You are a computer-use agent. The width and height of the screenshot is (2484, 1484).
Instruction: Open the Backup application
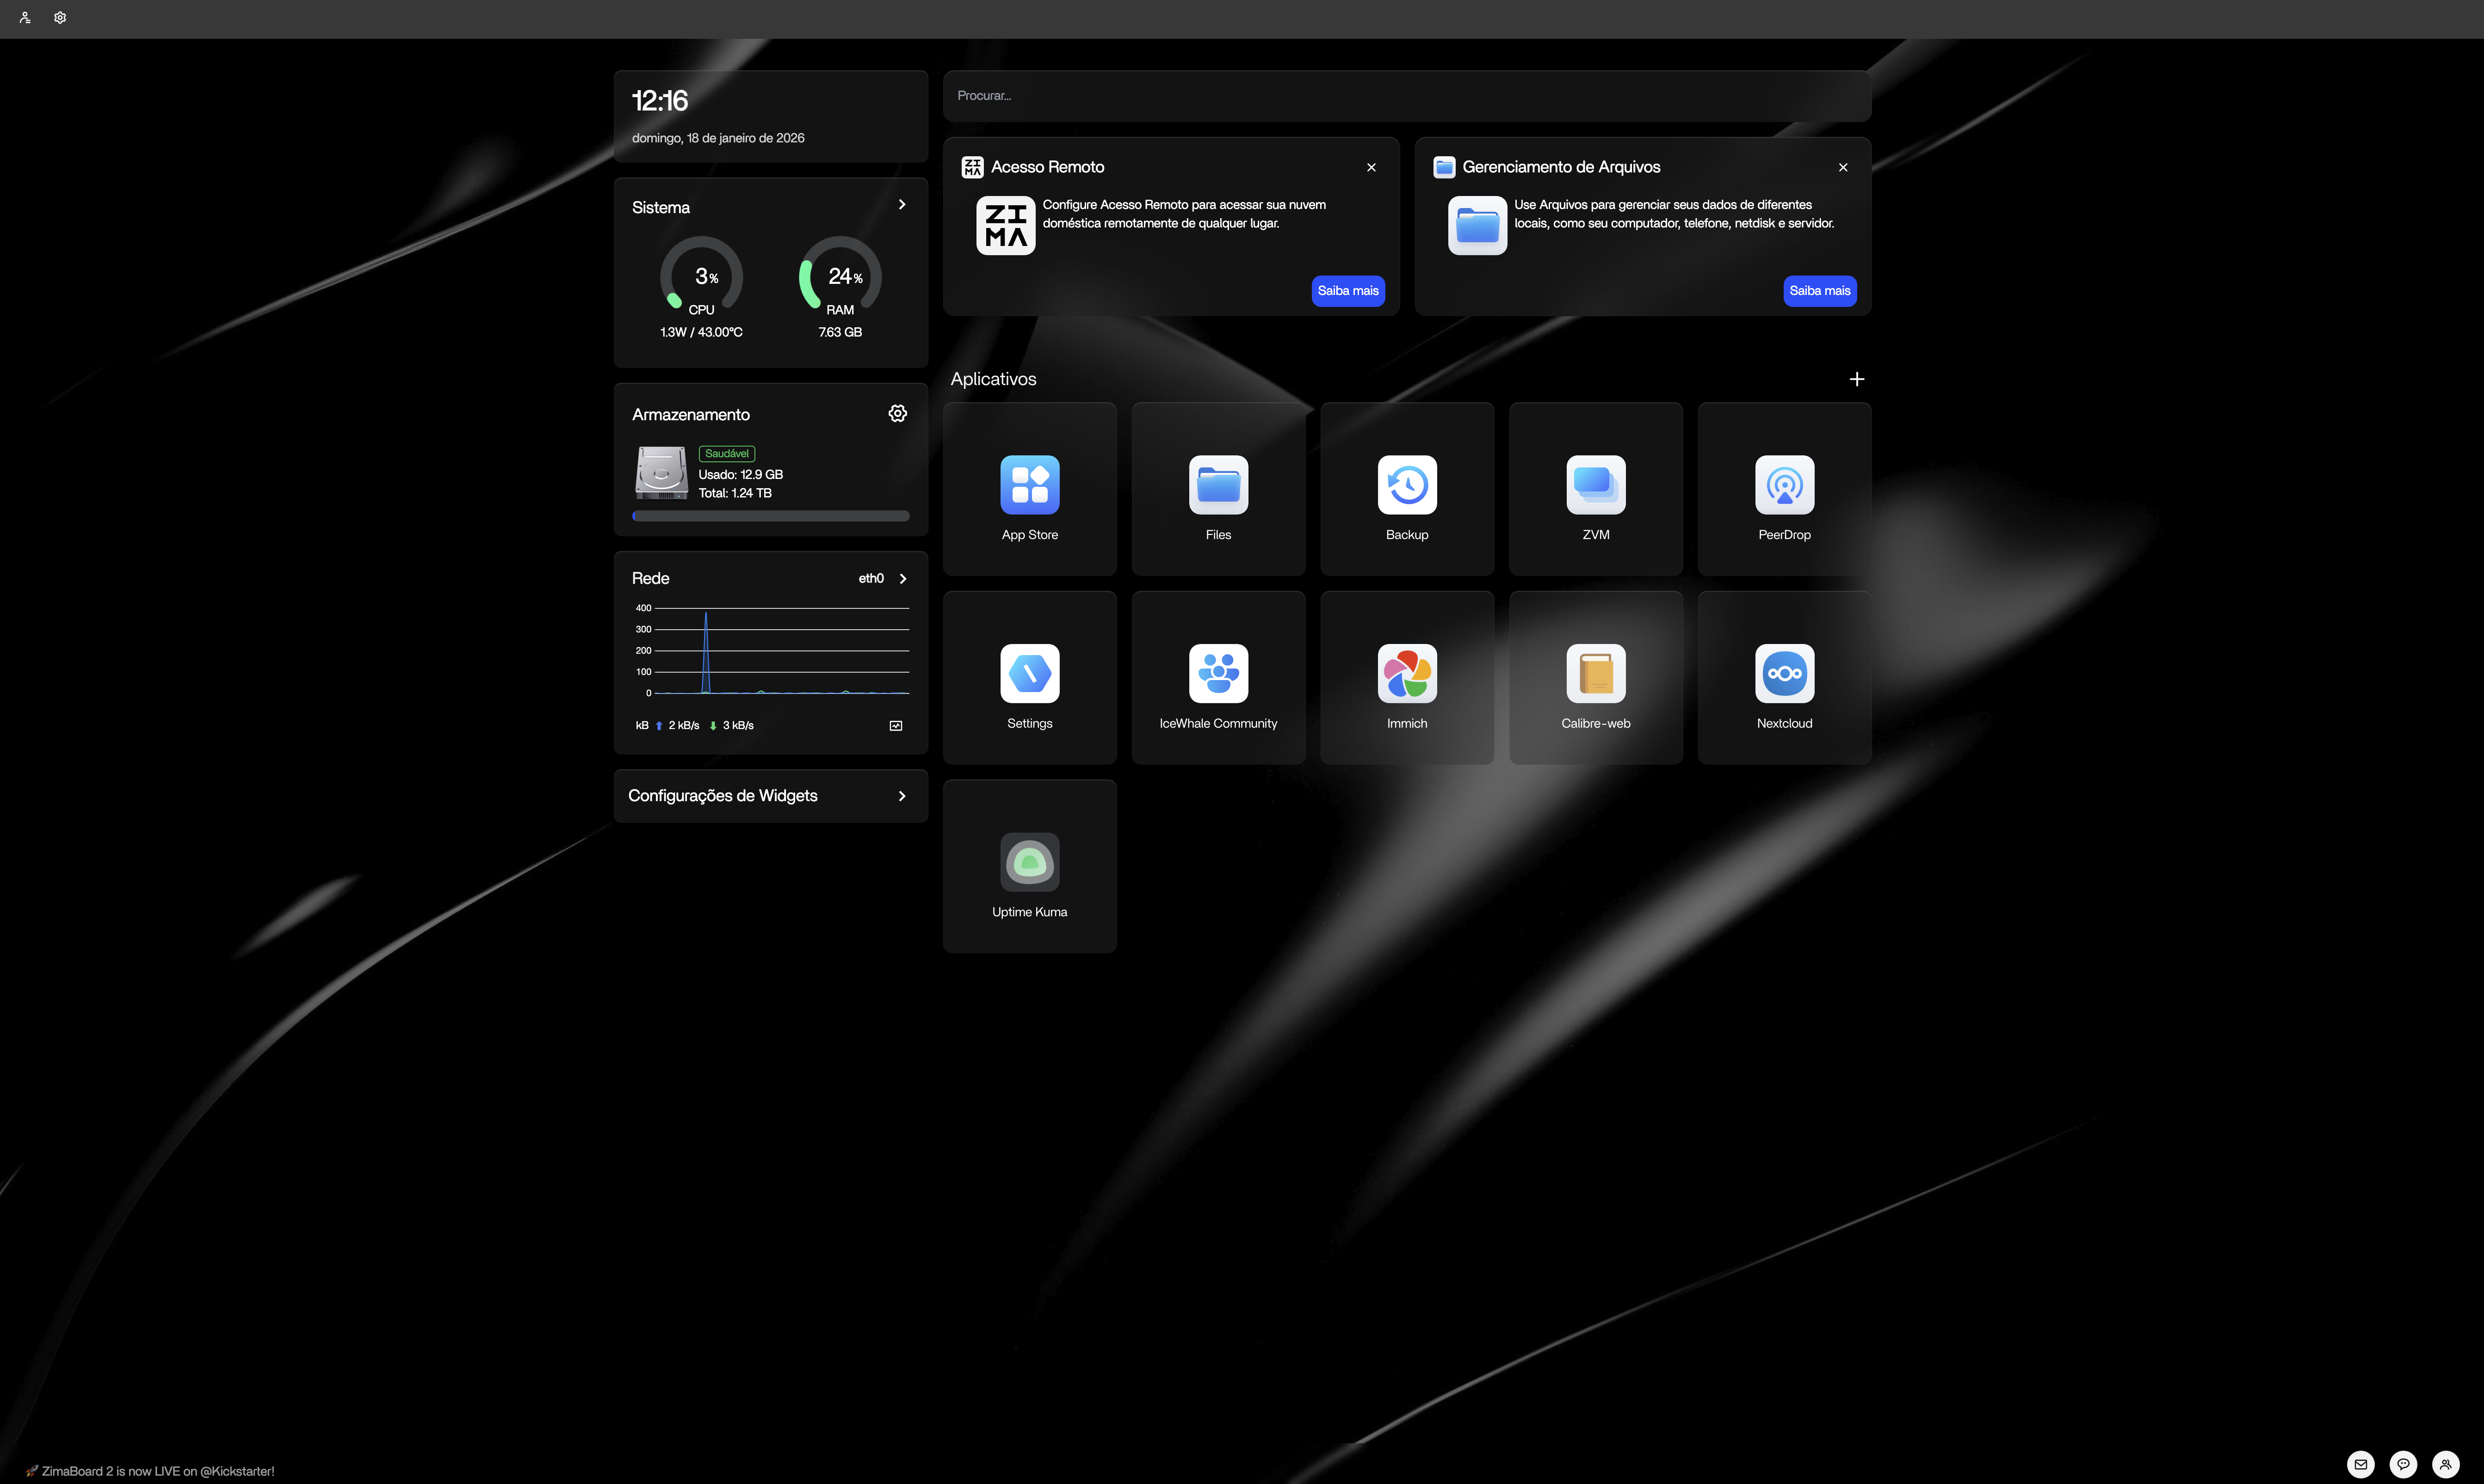click(1407, 485)
